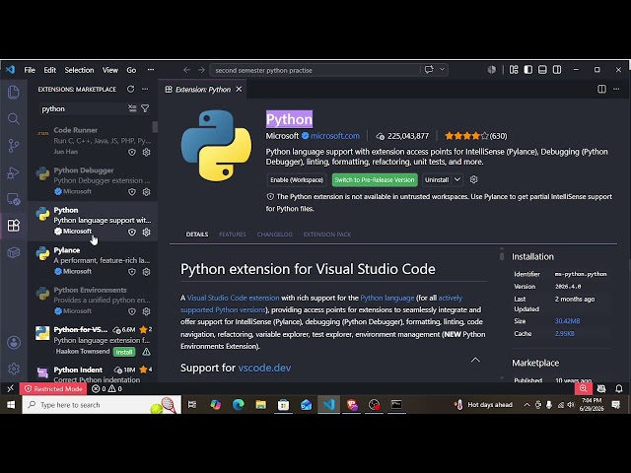631x473 pixels.
Task: Click the star rating (630)
Action: pyautogui.click(x=475, y=136)
